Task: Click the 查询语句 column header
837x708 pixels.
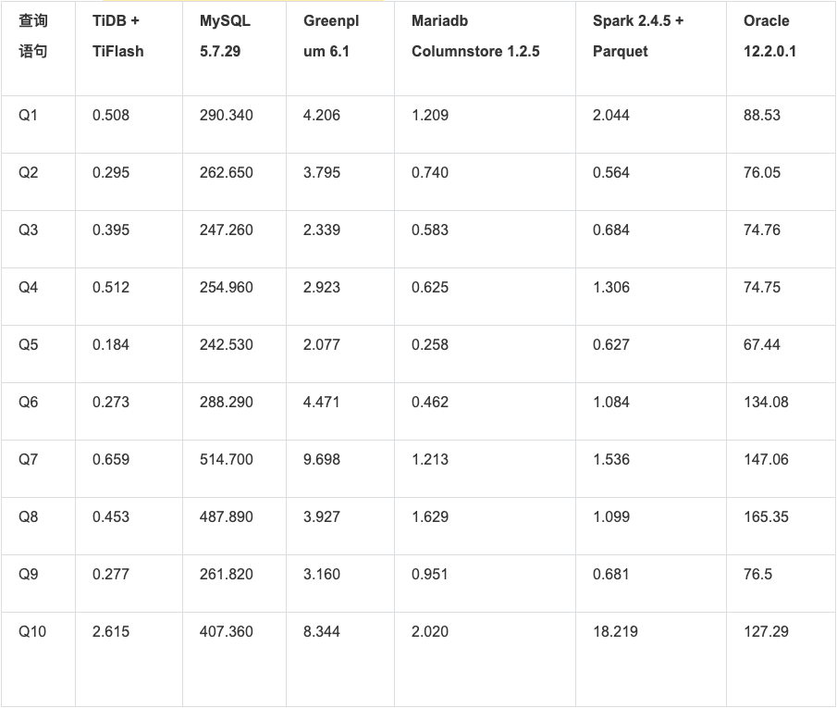Action: (x=33, y=36)
